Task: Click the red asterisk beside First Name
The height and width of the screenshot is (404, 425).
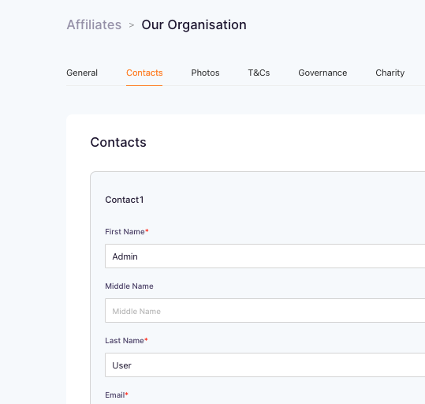Action: click(147, 230)
